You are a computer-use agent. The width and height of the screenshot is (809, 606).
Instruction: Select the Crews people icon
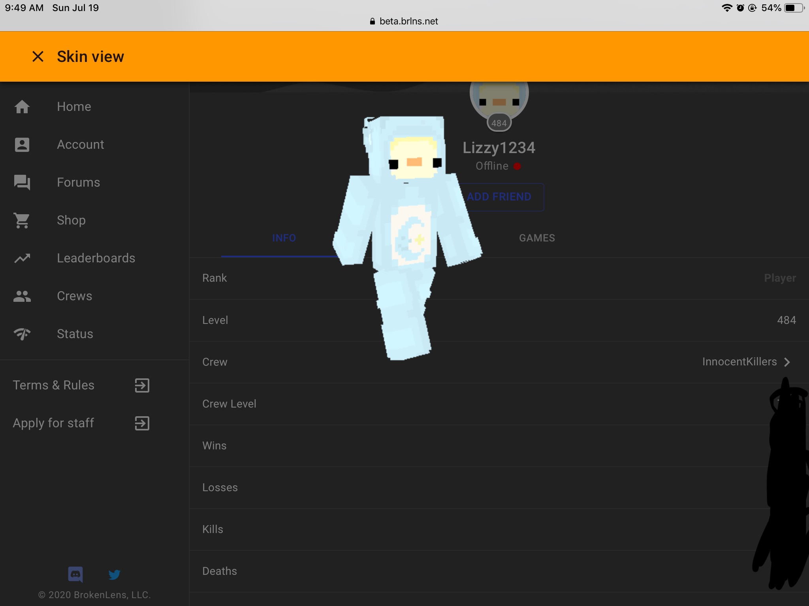point(22,296)
